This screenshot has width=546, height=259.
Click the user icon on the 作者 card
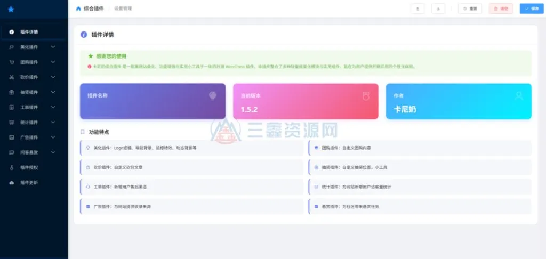click(x=519, y=96)
